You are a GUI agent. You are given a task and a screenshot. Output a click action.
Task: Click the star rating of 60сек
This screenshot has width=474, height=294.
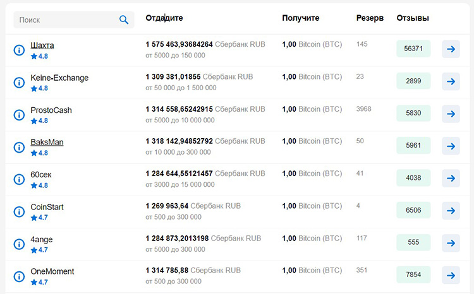coord(39,185)
